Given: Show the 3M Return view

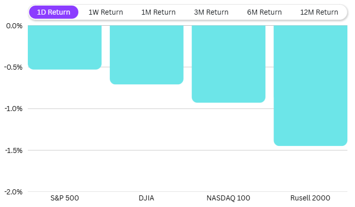Looking at the screenshot, I should point(211,12).
